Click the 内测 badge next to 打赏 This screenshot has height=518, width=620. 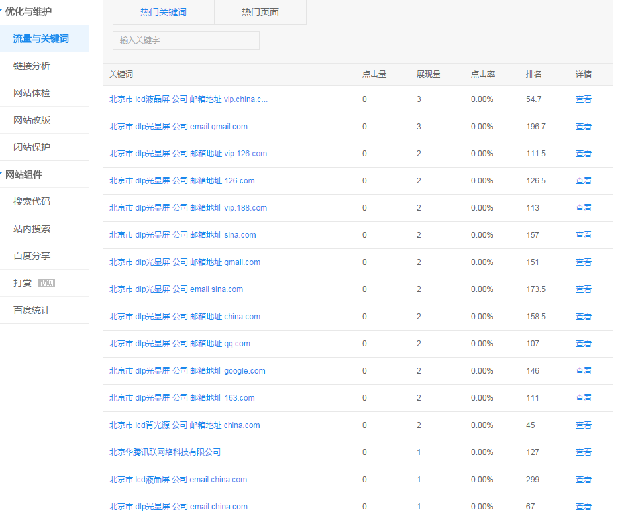[46, 284]
